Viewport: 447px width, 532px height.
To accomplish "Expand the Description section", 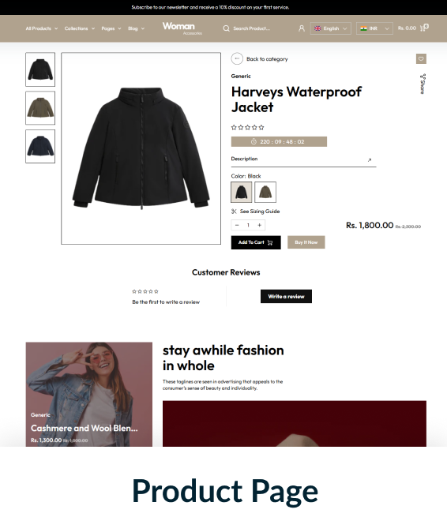I will (x=303, y=159).
